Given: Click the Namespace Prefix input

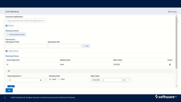Looking at the screenshot, I should coord(26,46).
